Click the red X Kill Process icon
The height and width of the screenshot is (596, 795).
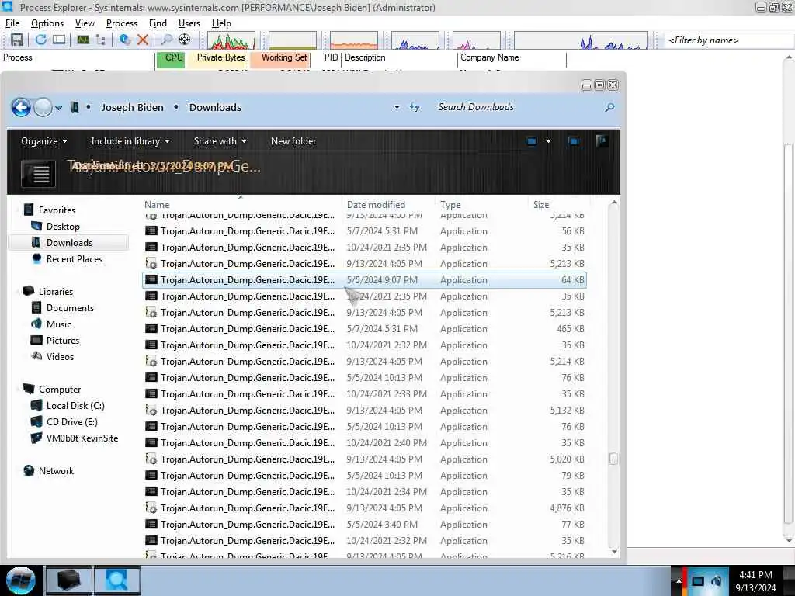tap(143, 40)
